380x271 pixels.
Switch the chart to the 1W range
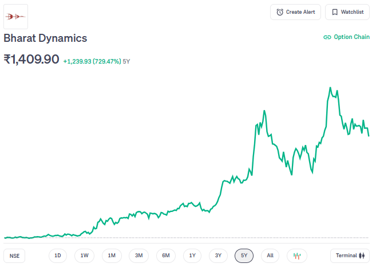(85, 256)
